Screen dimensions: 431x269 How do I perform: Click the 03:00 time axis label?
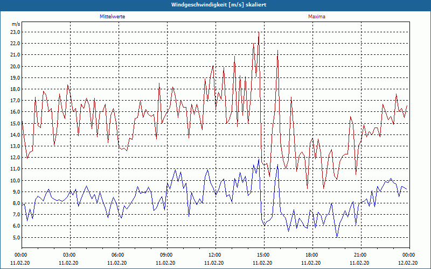tap(71, 255)
